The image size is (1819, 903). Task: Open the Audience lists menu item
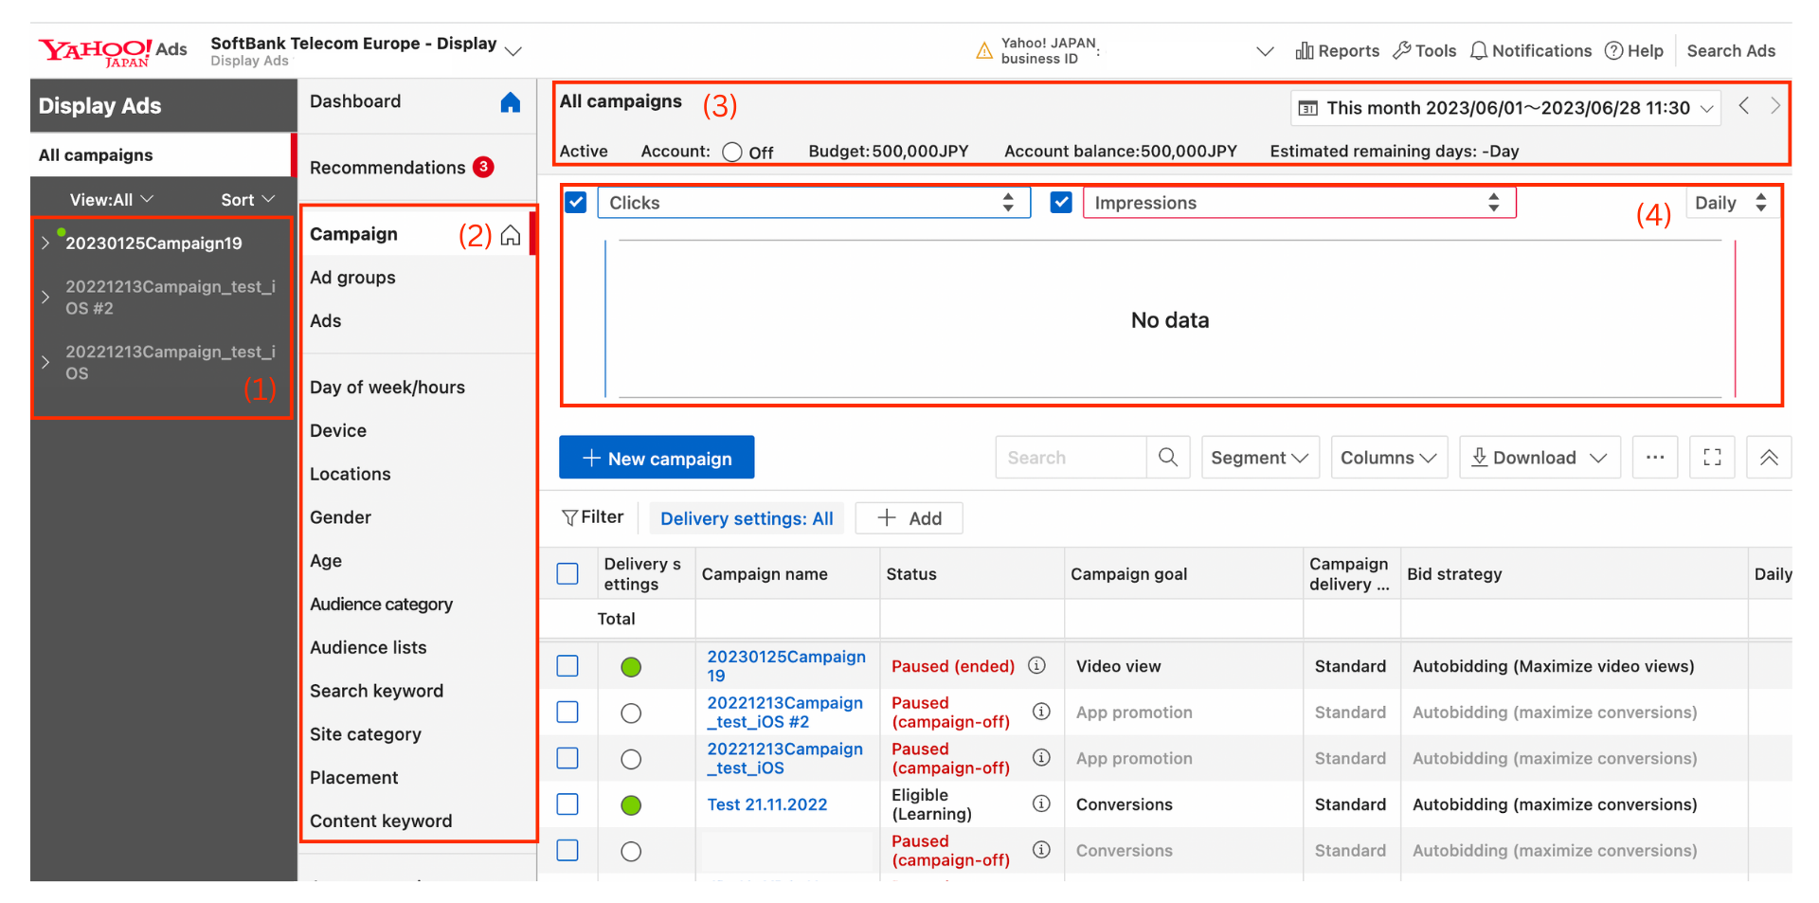[x=368, y=647]
